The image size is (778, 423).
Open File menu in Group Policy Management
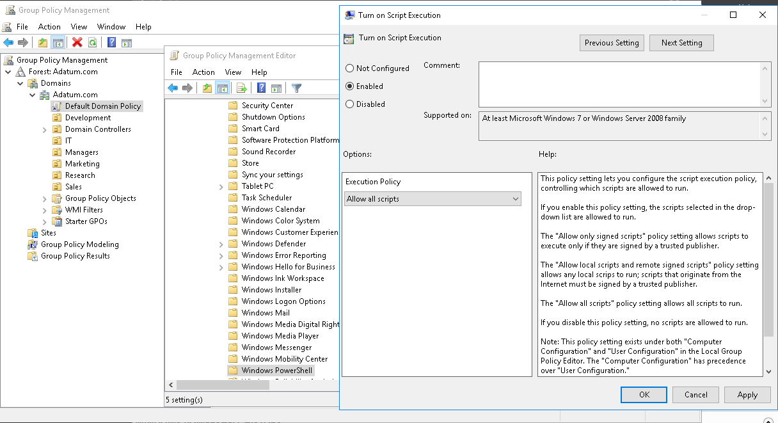pyautogui.click(x=22, y=27)
